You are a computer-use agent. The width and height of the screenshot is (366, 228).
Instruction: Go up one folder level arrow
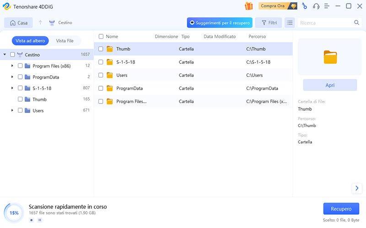pos(40,22)
